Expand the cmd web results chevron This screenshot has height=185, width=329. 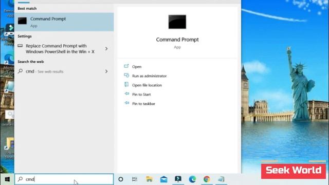tap(106, 71)
